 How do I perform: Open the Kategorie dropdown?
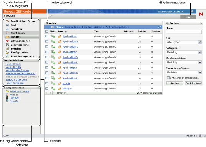pos(184,52)
